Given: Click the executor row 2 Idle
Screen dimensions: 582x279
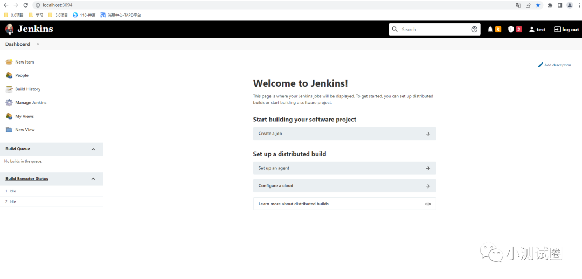Looking at the screenshot, I should pyautogui.click(x=52, y=202).
